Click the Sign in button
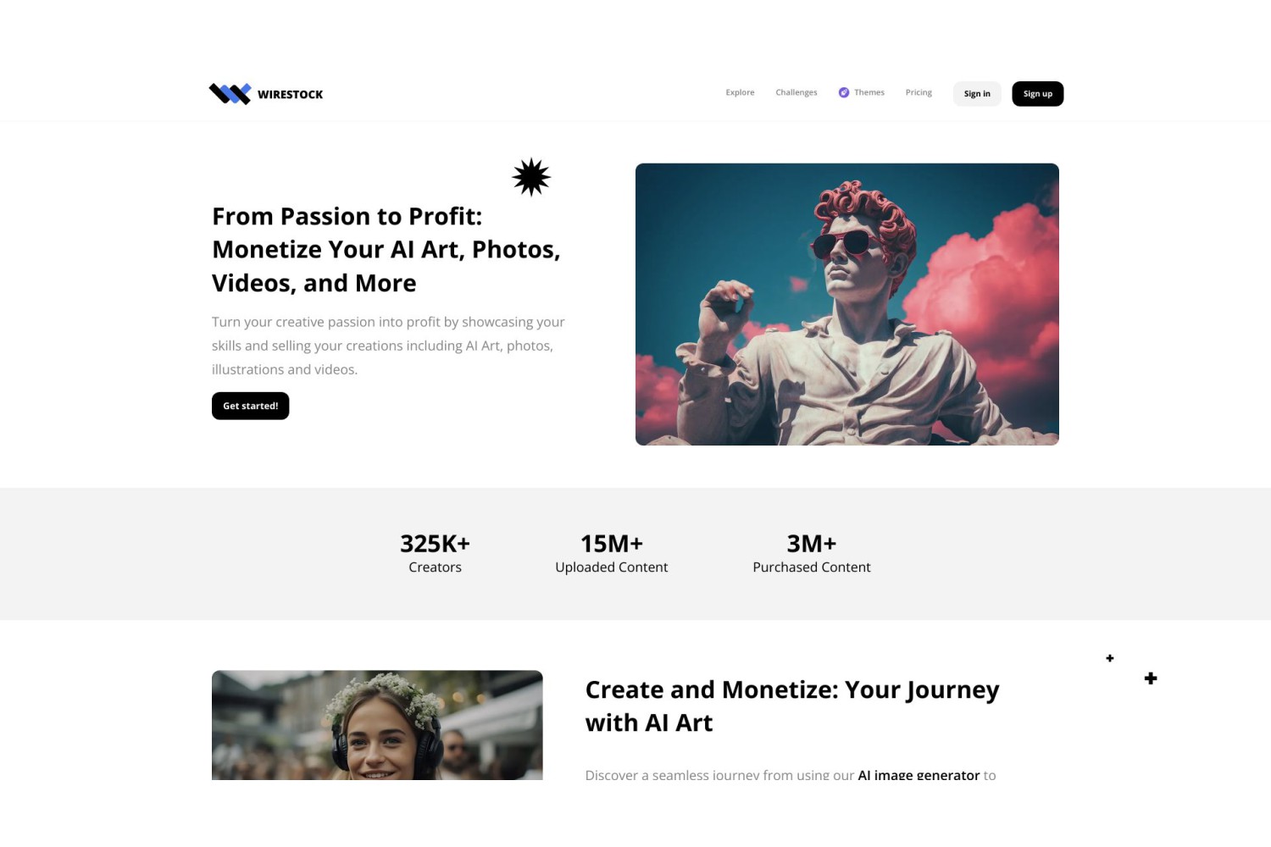Viewport: 1271px width, 847px height. tap(977, 94)
